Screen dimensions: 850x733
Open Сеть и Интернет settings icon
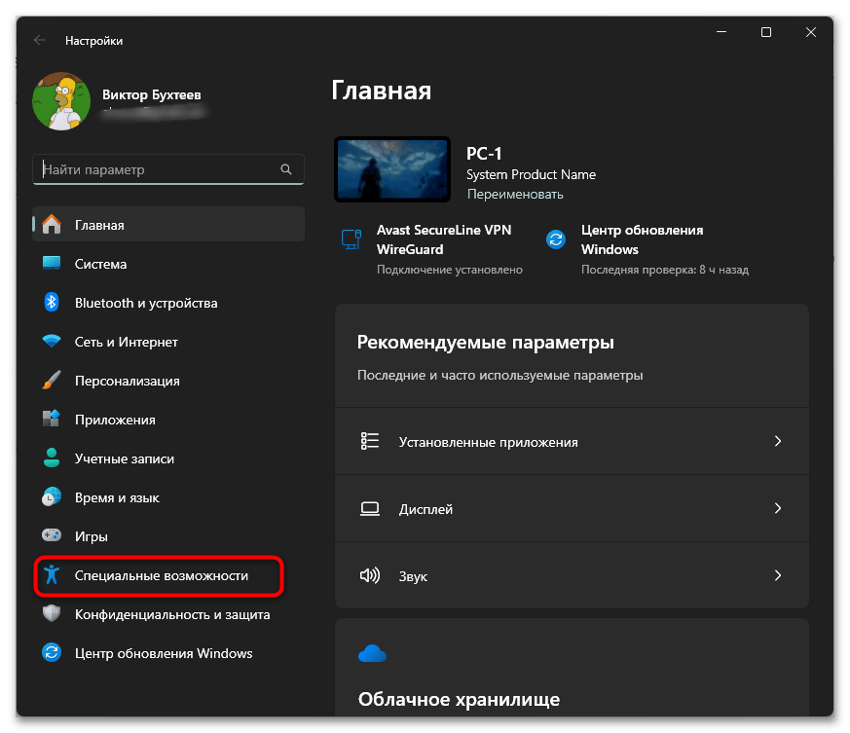pyautogui.click(x=52, y=341)
